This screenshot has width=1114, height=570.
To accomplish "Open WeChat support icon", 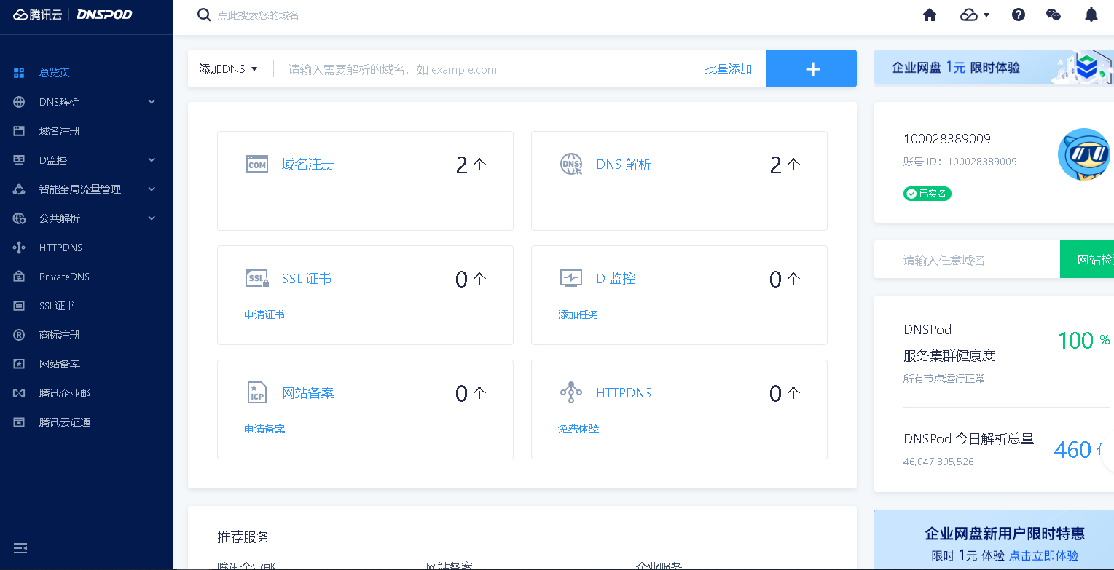I will click(x=1054, y=15).
